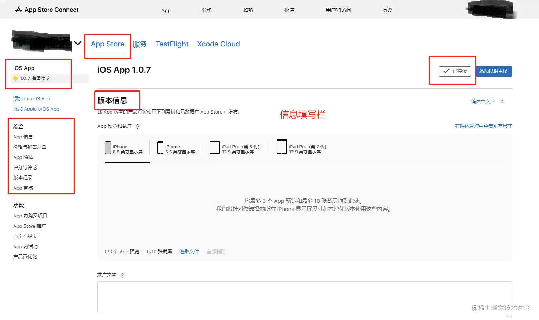
Task: Click the screenshot drop zone area
Action: [304, 205]
